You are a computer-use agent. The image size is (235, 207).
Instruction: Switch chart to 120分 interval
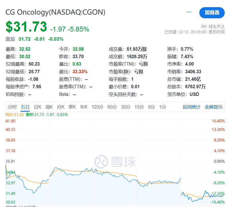(x=98, y=107)
